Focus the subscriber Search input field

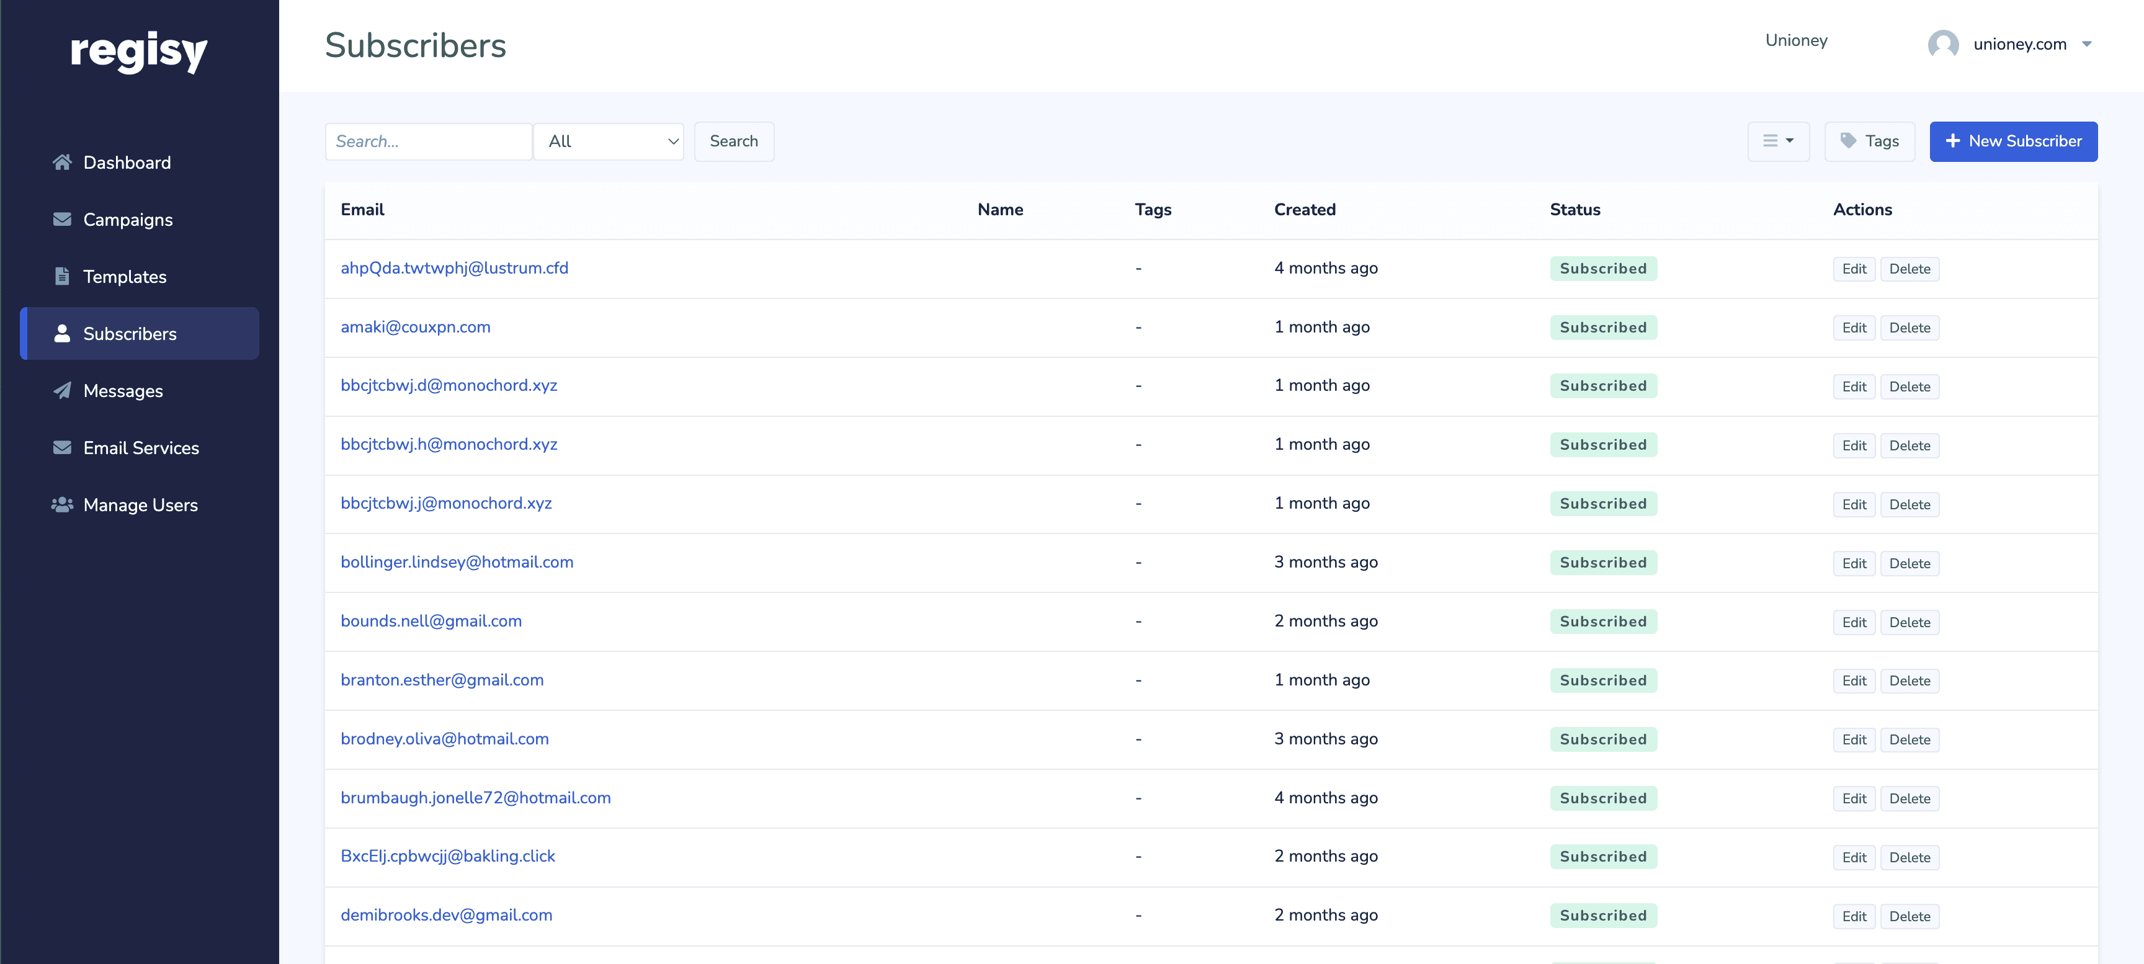point(428,141)
